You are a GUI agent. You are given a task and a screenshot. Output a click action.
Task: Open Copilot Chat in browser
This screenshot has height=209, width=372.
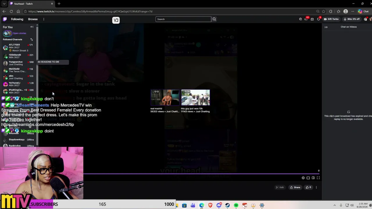363,11
